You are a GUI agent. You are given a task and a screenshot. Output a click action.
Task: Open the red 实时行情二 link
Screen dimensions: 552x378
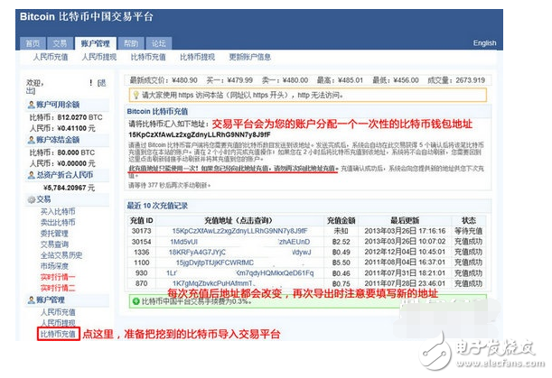58,288
